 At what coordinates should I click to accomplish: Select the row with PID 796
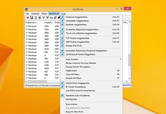(43, 75)
